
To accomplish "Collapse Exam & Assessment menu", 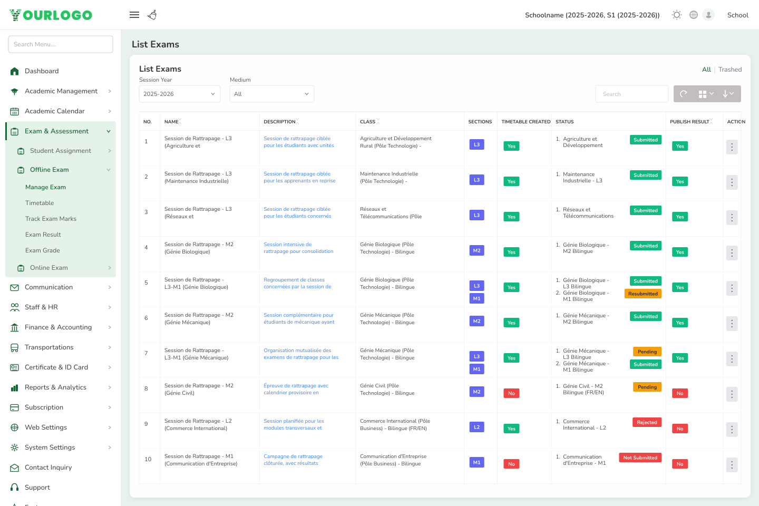I will [x=61, y=131].
